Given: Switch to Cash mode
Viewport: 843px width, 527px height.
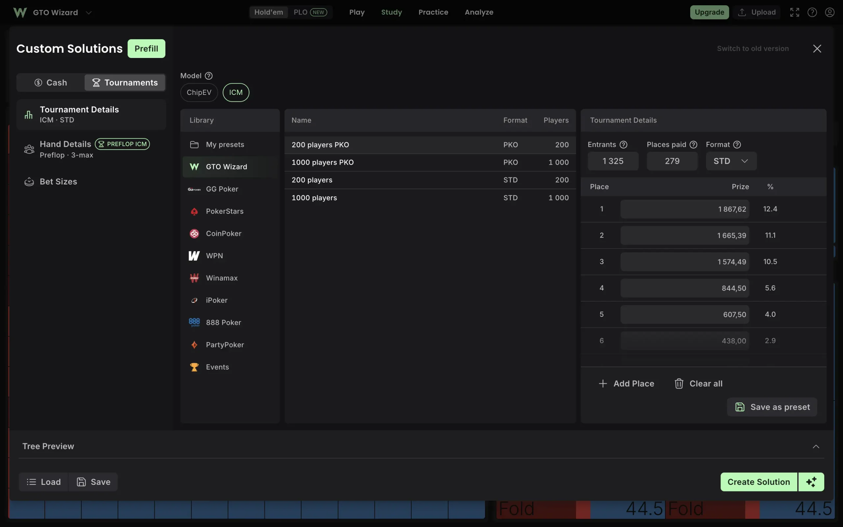Looking at the screenshot, I should point(51,83).
